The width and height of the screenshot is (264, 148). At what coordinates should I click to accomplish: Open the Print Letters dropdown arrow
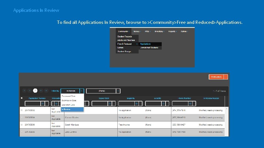tap(226, 77)
